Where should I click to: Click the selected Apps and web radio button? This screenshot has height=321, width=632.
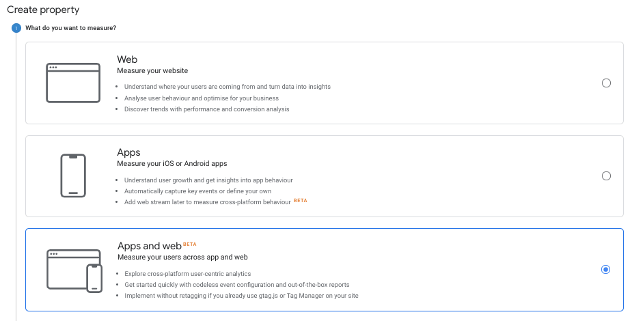coord(605,270)
